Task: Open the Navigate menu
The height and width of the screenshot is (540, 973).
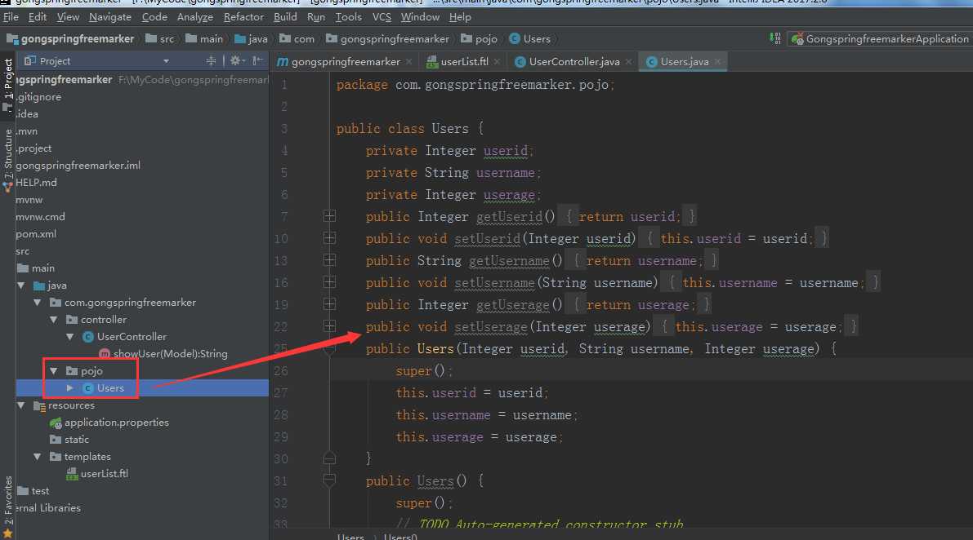Action: tap(109, 17)
